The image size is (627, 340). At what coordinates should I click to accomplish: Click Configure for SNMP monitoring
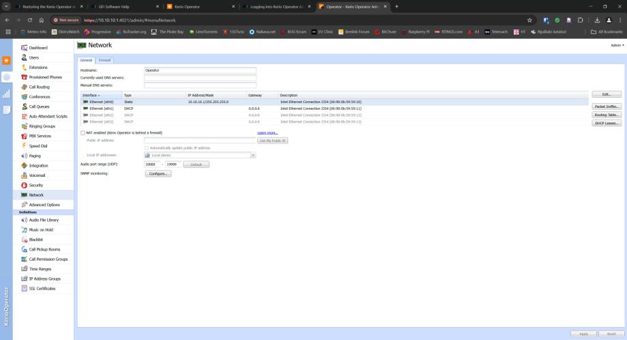(x=158, y=173)
